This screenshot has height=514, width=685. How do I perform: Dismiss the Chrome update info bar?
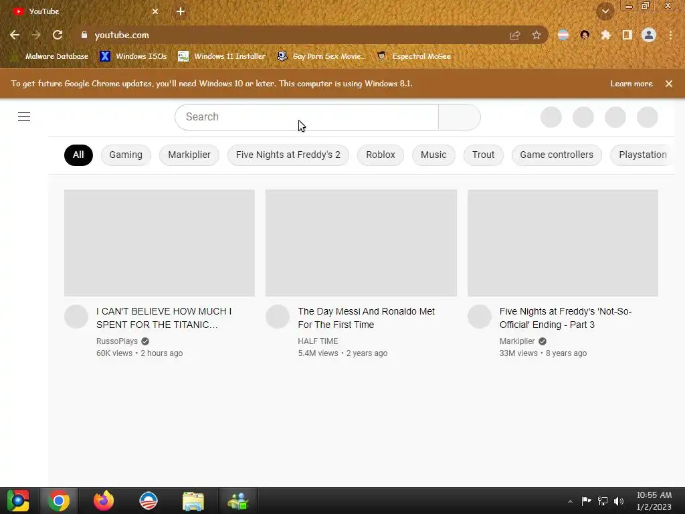[669, 84]
